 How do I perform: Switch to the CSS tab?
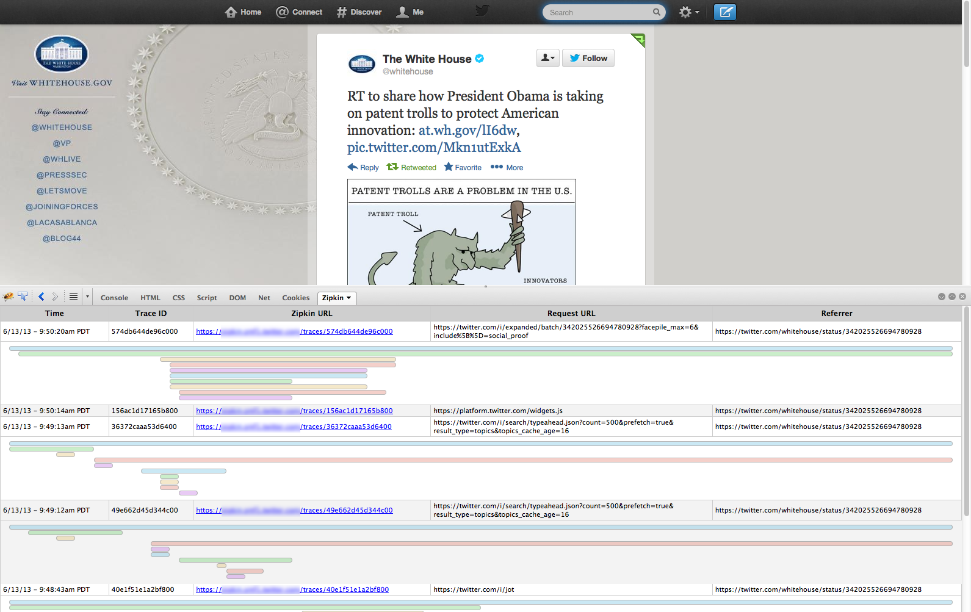tap(178, 298)
